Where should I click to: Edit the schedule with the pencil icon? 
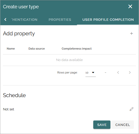point(131,109)
